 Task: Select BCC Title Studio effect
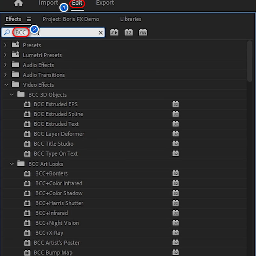point(53,144)
